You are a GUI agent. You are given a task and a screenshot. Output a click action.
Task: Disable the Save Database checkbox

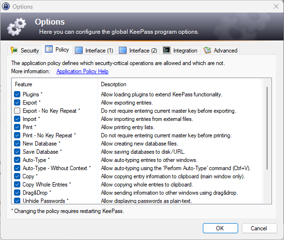point(17,152)
